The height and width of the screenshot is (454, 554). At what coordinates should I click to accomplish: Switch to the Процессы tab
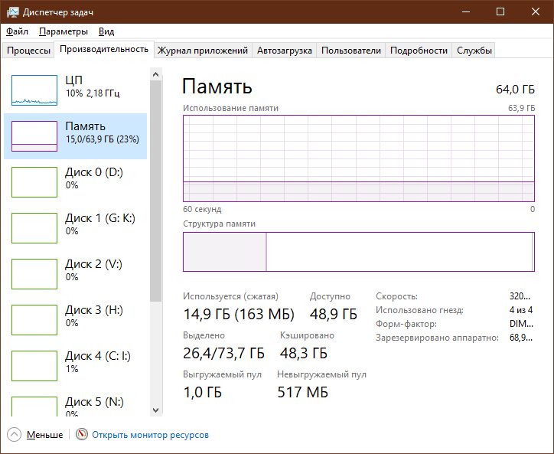tap(28, 51)
